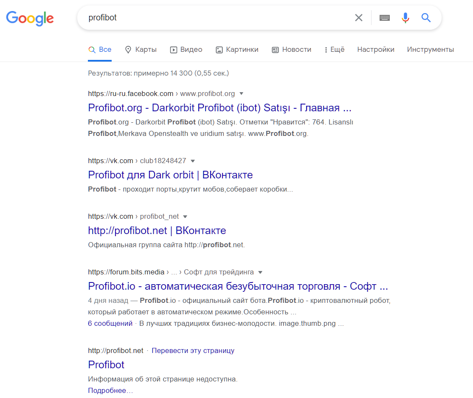Click the blue magnifier search icon
The height and width of the screenshot is (398, 473).
click(425, 18)
